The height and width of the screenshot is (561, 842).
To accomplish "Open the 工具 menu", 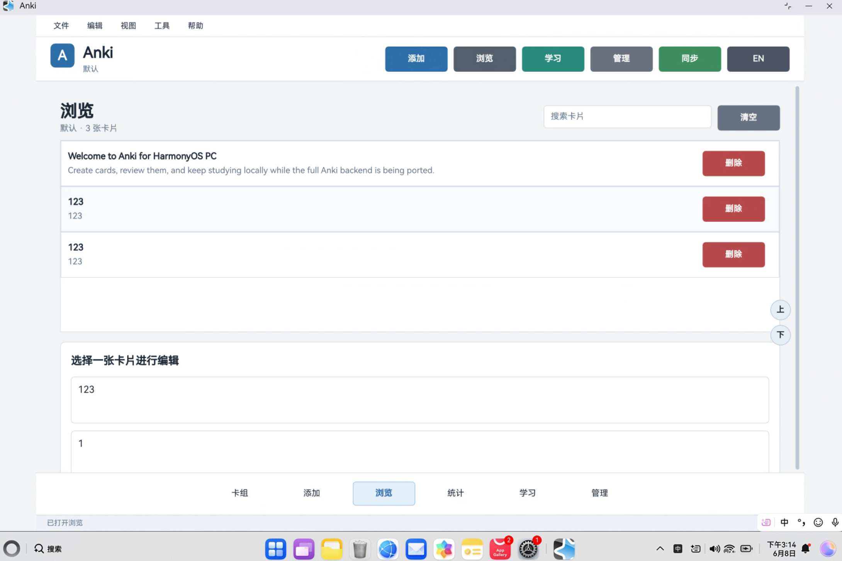I will [162, 25].
